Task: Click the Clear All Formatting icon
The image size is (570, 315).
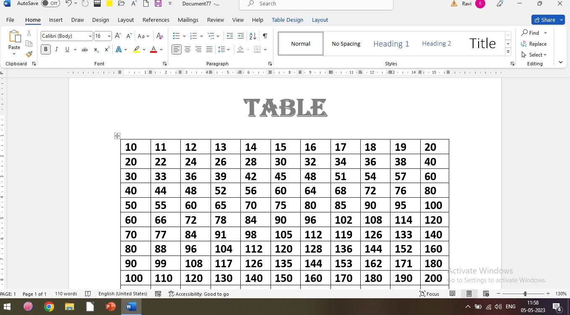Action: click(159, 36)
